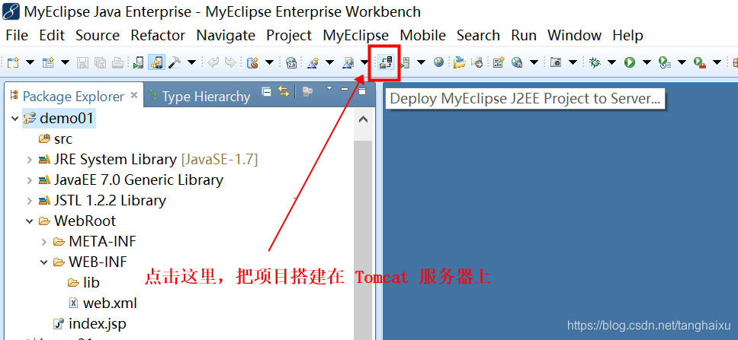The height and width of the screenshot is (340, 738).
Task: Select the web.xml file
Action: pos(103,303)
